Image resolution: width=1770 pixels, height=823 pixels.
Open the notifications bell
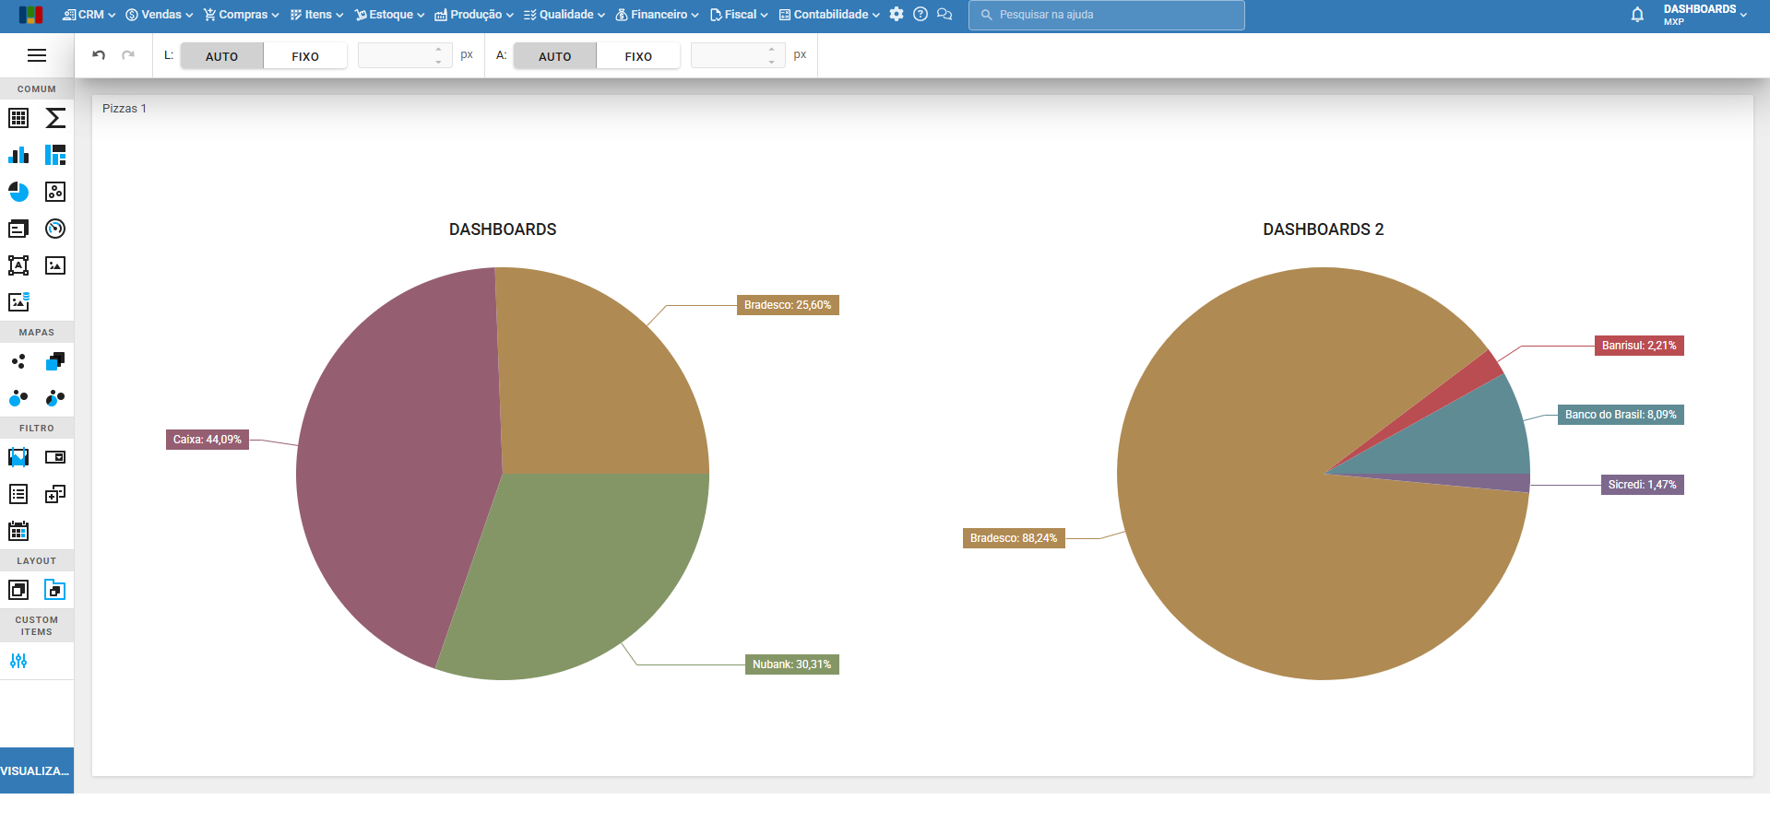[x=1637, y=15]
